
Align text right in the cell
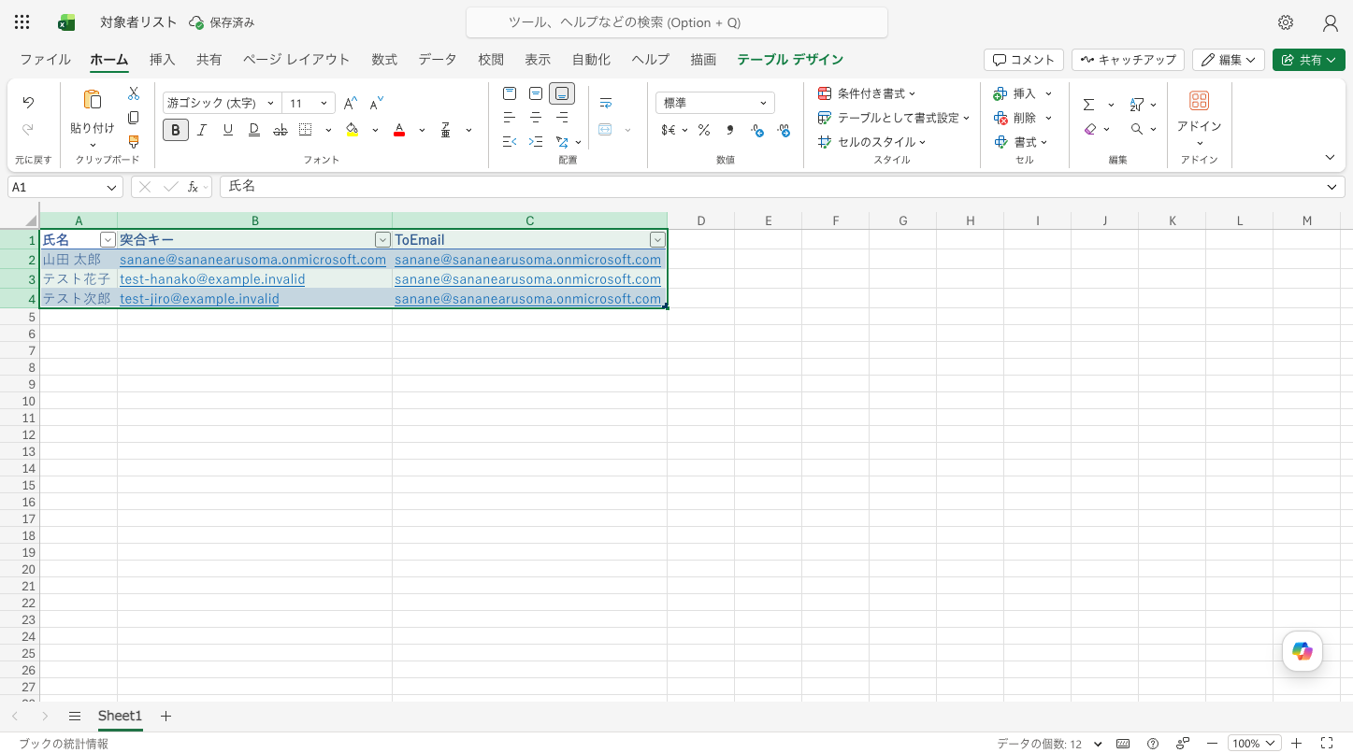(x=562, y=118)
